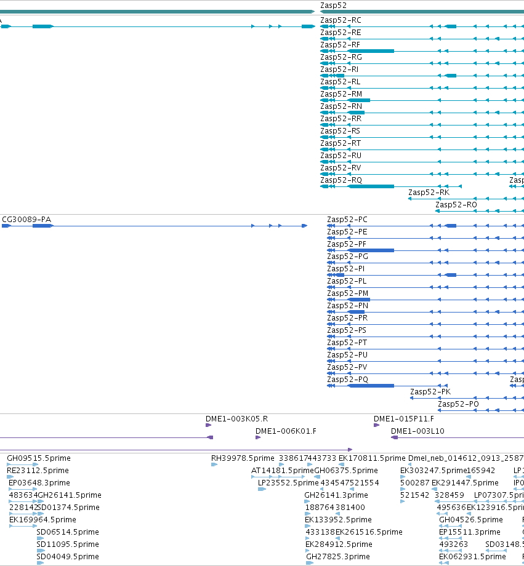
Task: Select polypeptide Zasp52-PR
Action: coord(347,317)
